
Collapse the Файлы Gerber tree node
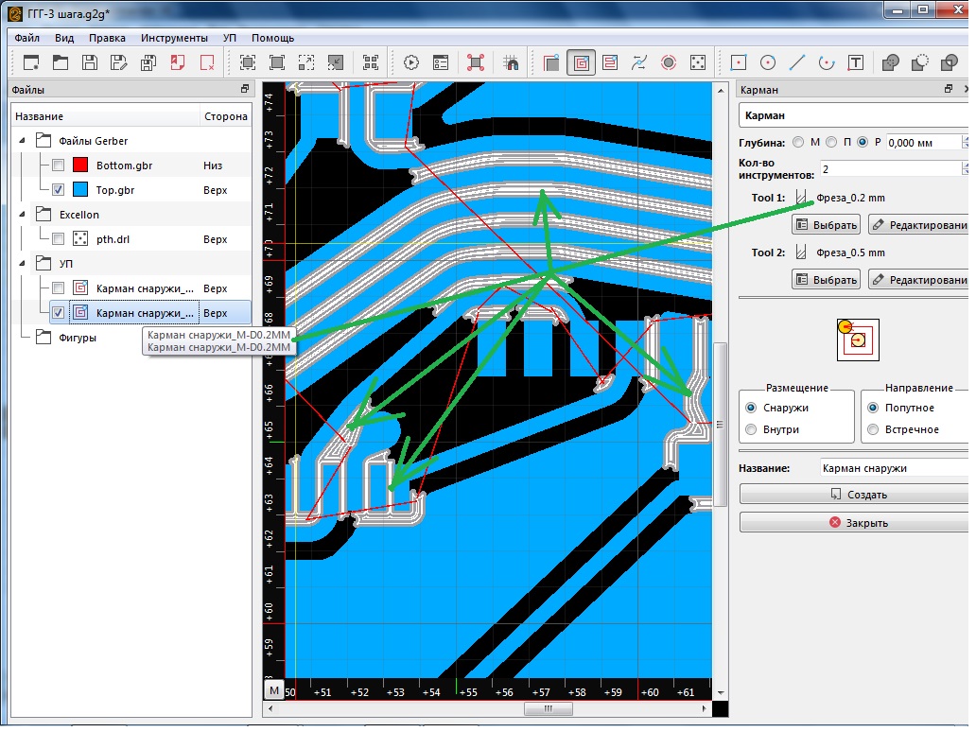point(22,141)
